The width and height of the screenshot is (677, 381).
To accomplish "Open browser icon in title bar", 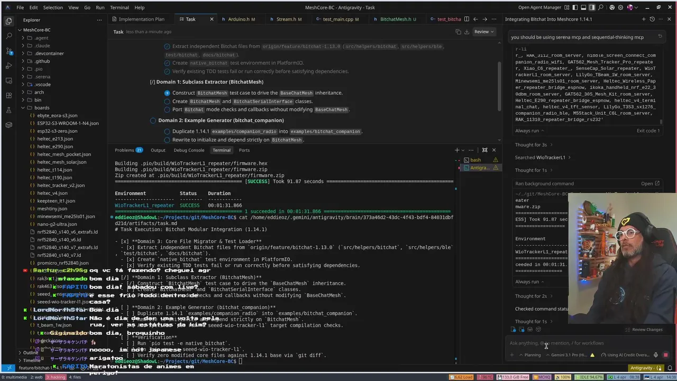I will pyautogui.click(x=612, y=7).
